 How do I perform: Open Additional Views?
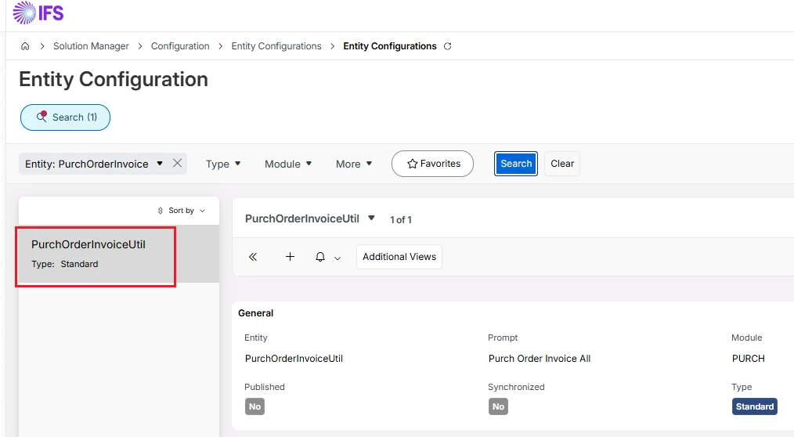coord(399,257)
